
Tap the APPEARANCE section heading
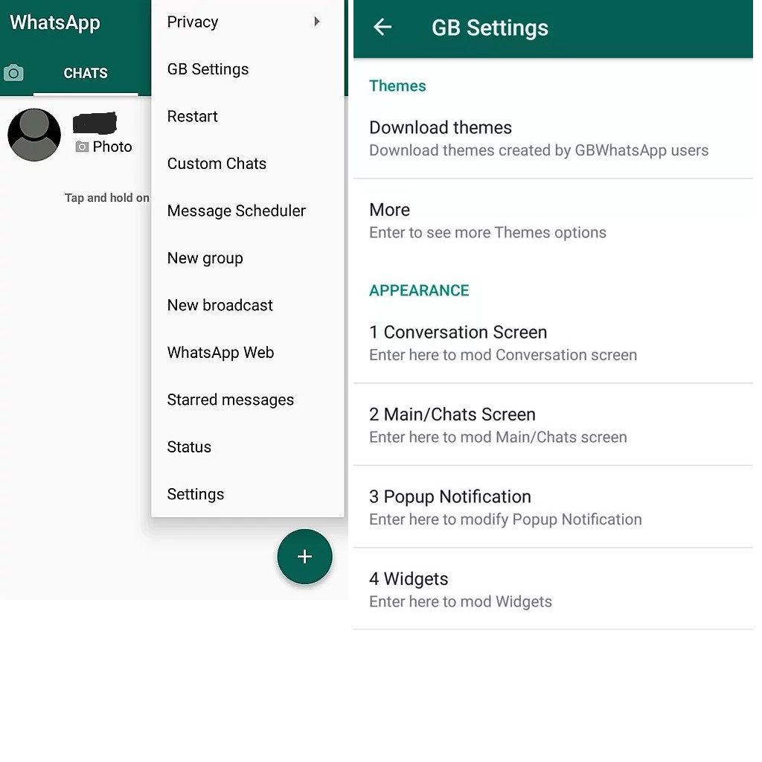pyautogui.click(x=419, y=290)
